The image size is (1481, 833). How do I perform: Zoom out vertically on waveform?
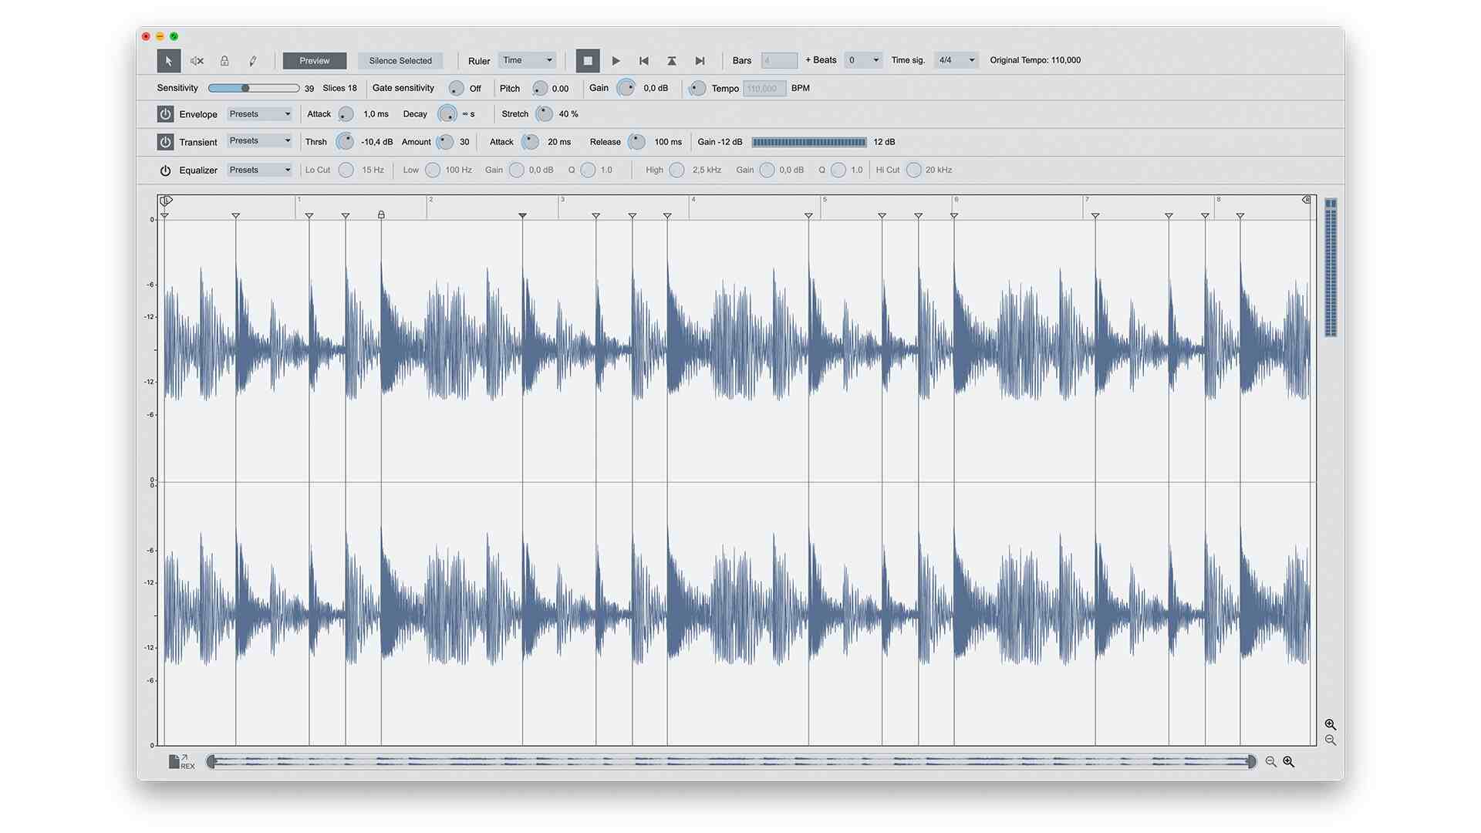tap(1331, 740)
